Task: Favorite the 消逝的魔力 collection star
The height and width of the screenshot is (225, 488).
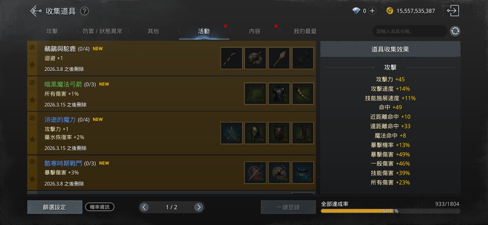Action: [32, 139]
